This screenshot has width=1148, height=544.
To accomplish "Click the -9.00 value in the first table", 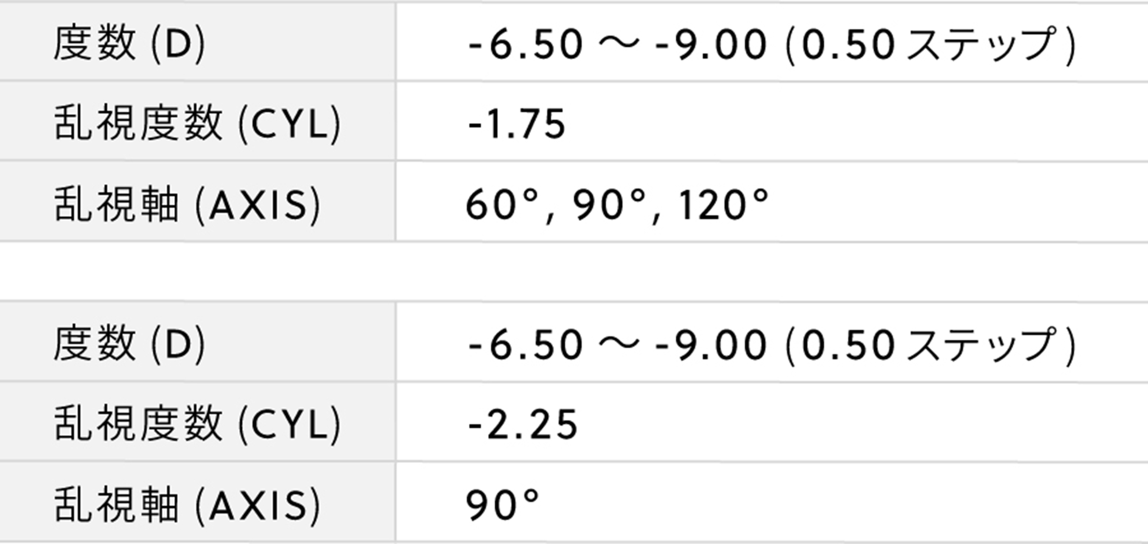I will point(711,44).
